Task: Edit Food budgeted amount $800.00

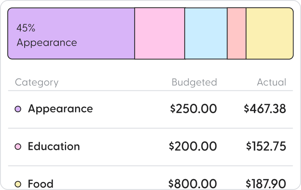Action: tap(193, 184)
